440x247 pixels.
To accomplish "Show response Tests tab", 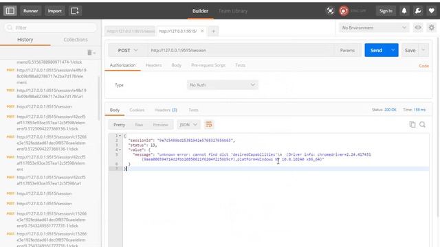I will point(193,110).
